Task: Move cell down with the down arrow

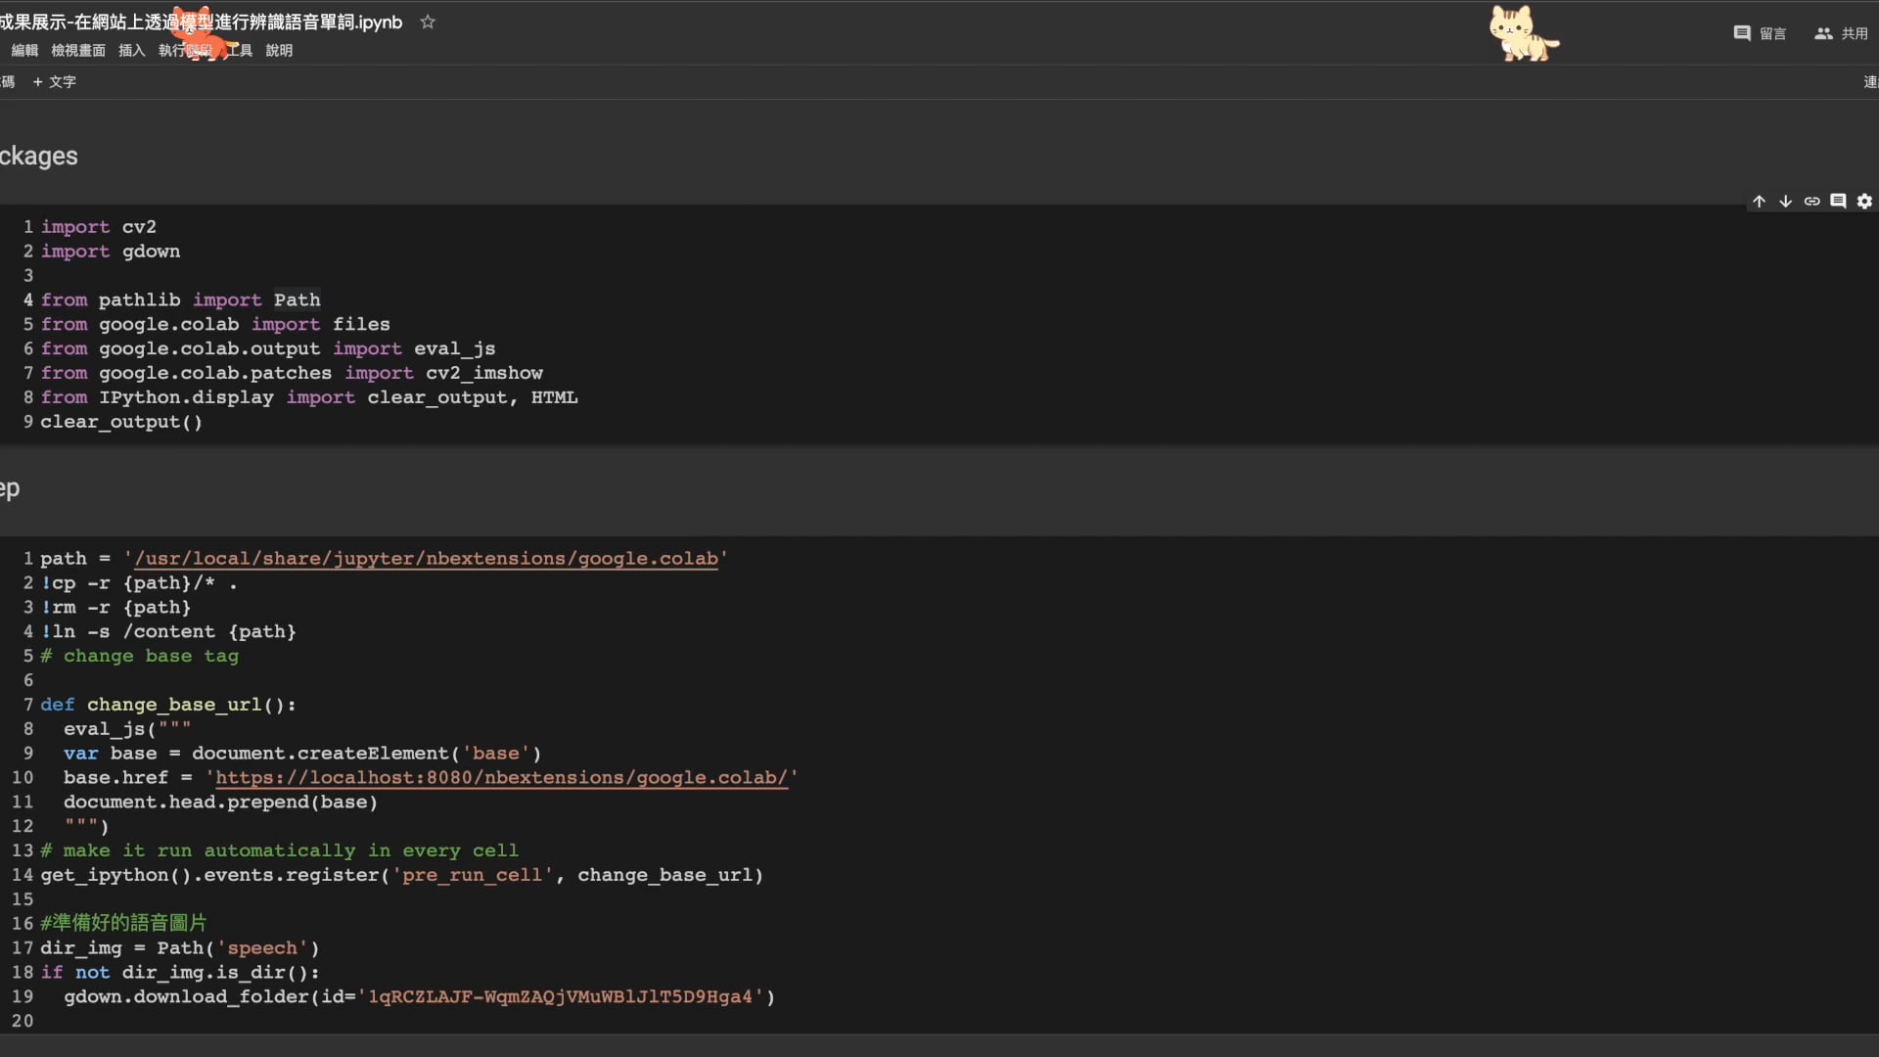Action: pyautogui.click(x=1785, y=201)
